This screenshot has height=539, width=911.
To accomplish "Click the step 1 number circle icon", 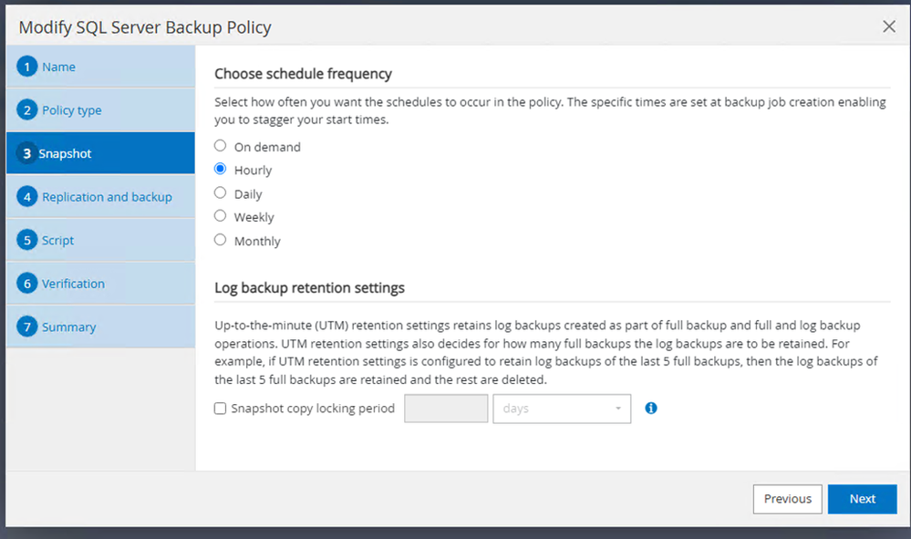I will click(x=27, y=67).
